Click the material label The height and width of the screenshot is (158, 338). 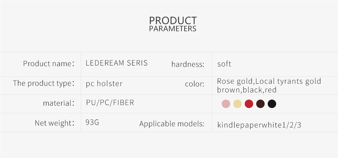tap(58, 103)
